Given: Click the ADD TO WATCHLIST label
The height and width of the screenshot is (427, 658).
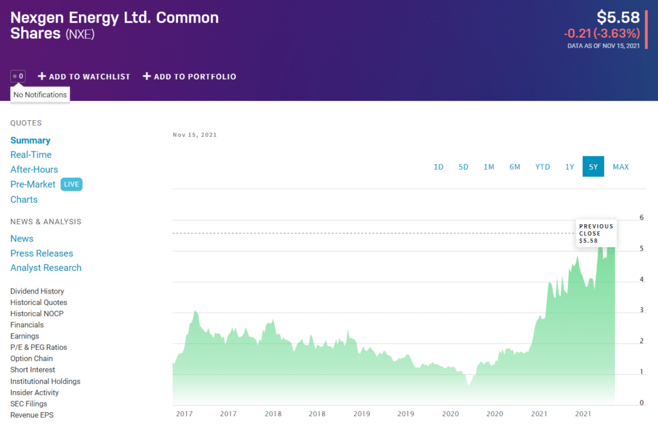Looking at the screenshot, I should click(x=89, y=77).
